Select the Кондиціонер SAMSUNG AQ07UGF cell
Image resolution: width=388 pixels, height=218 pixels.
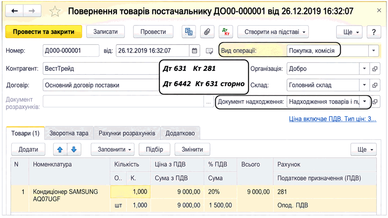tap(69, 198)
